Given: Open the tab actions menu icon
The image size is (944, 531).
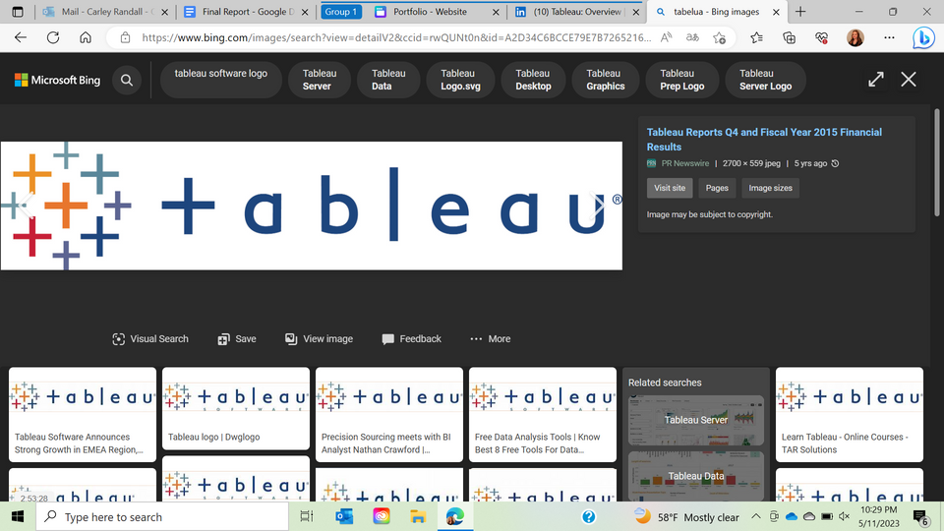Looking at the screenshot, I should click(18, 12).
